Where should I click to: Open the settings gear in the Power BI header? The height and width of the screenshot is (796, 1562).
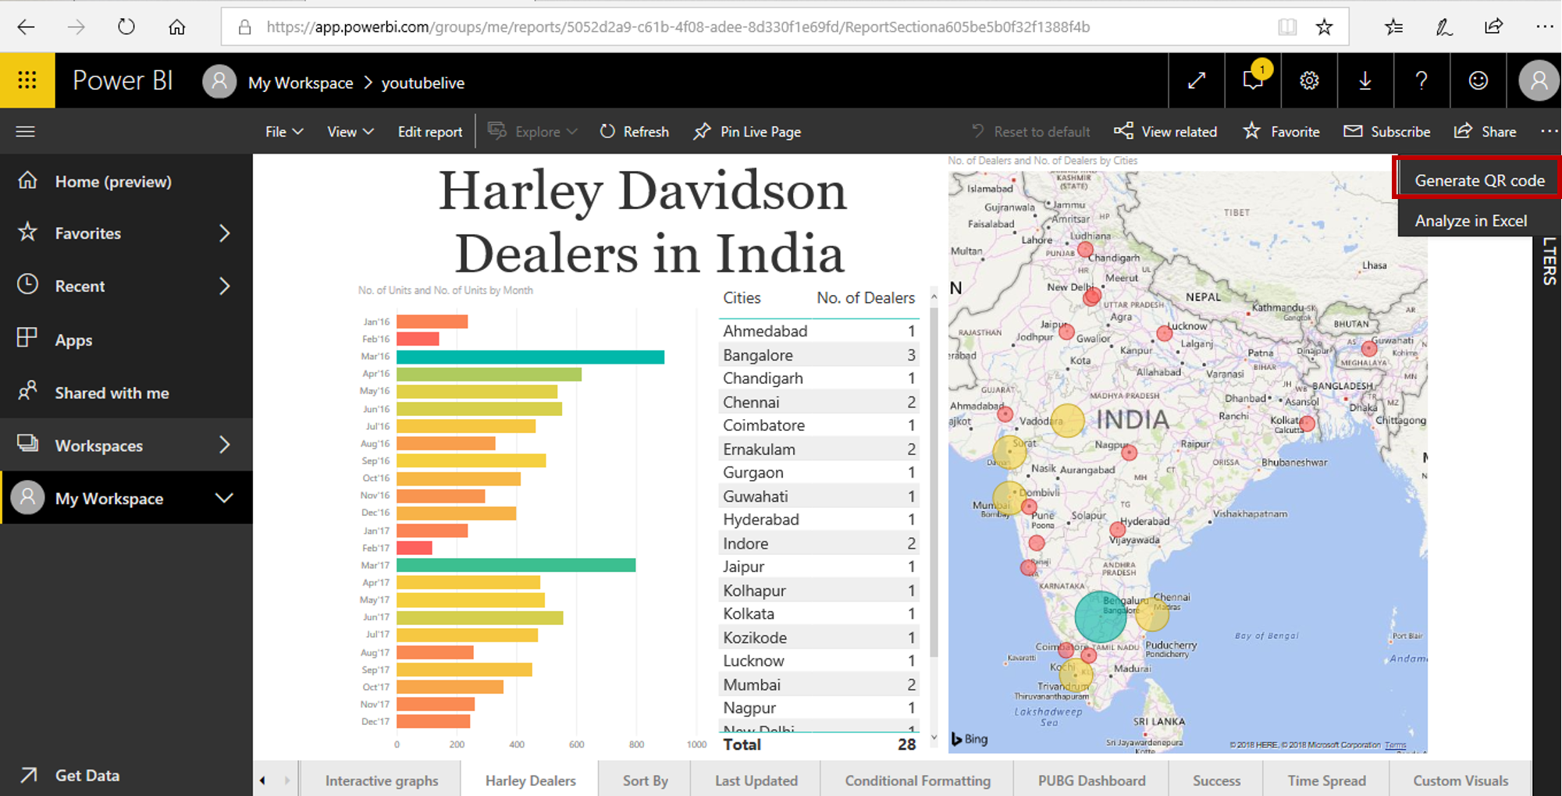[x=1309, y=80]
